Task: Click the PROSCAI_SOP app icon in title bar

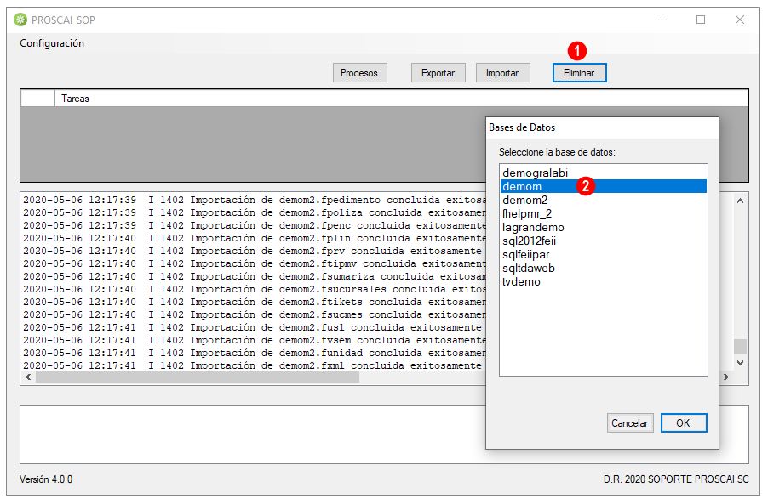Action: [x=20, y=20]
